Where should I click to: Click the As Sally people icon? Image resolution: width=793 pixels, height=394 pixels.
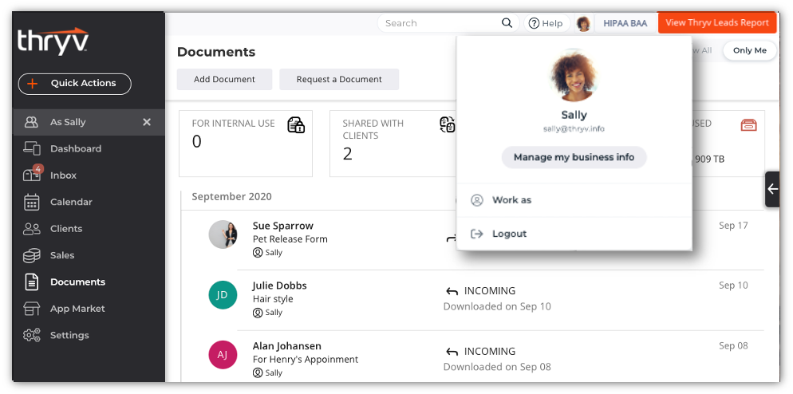pos(31,122)
